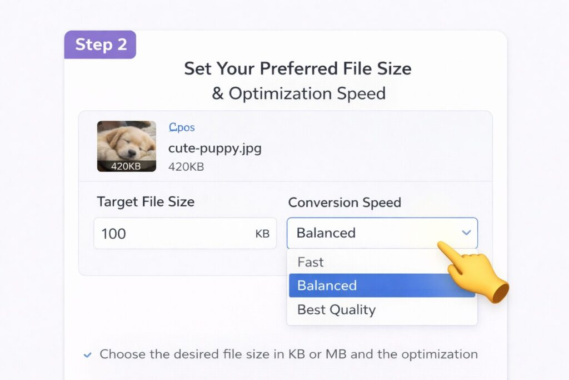Click the 420KB size badge on the thumbnail

(126, 165)
